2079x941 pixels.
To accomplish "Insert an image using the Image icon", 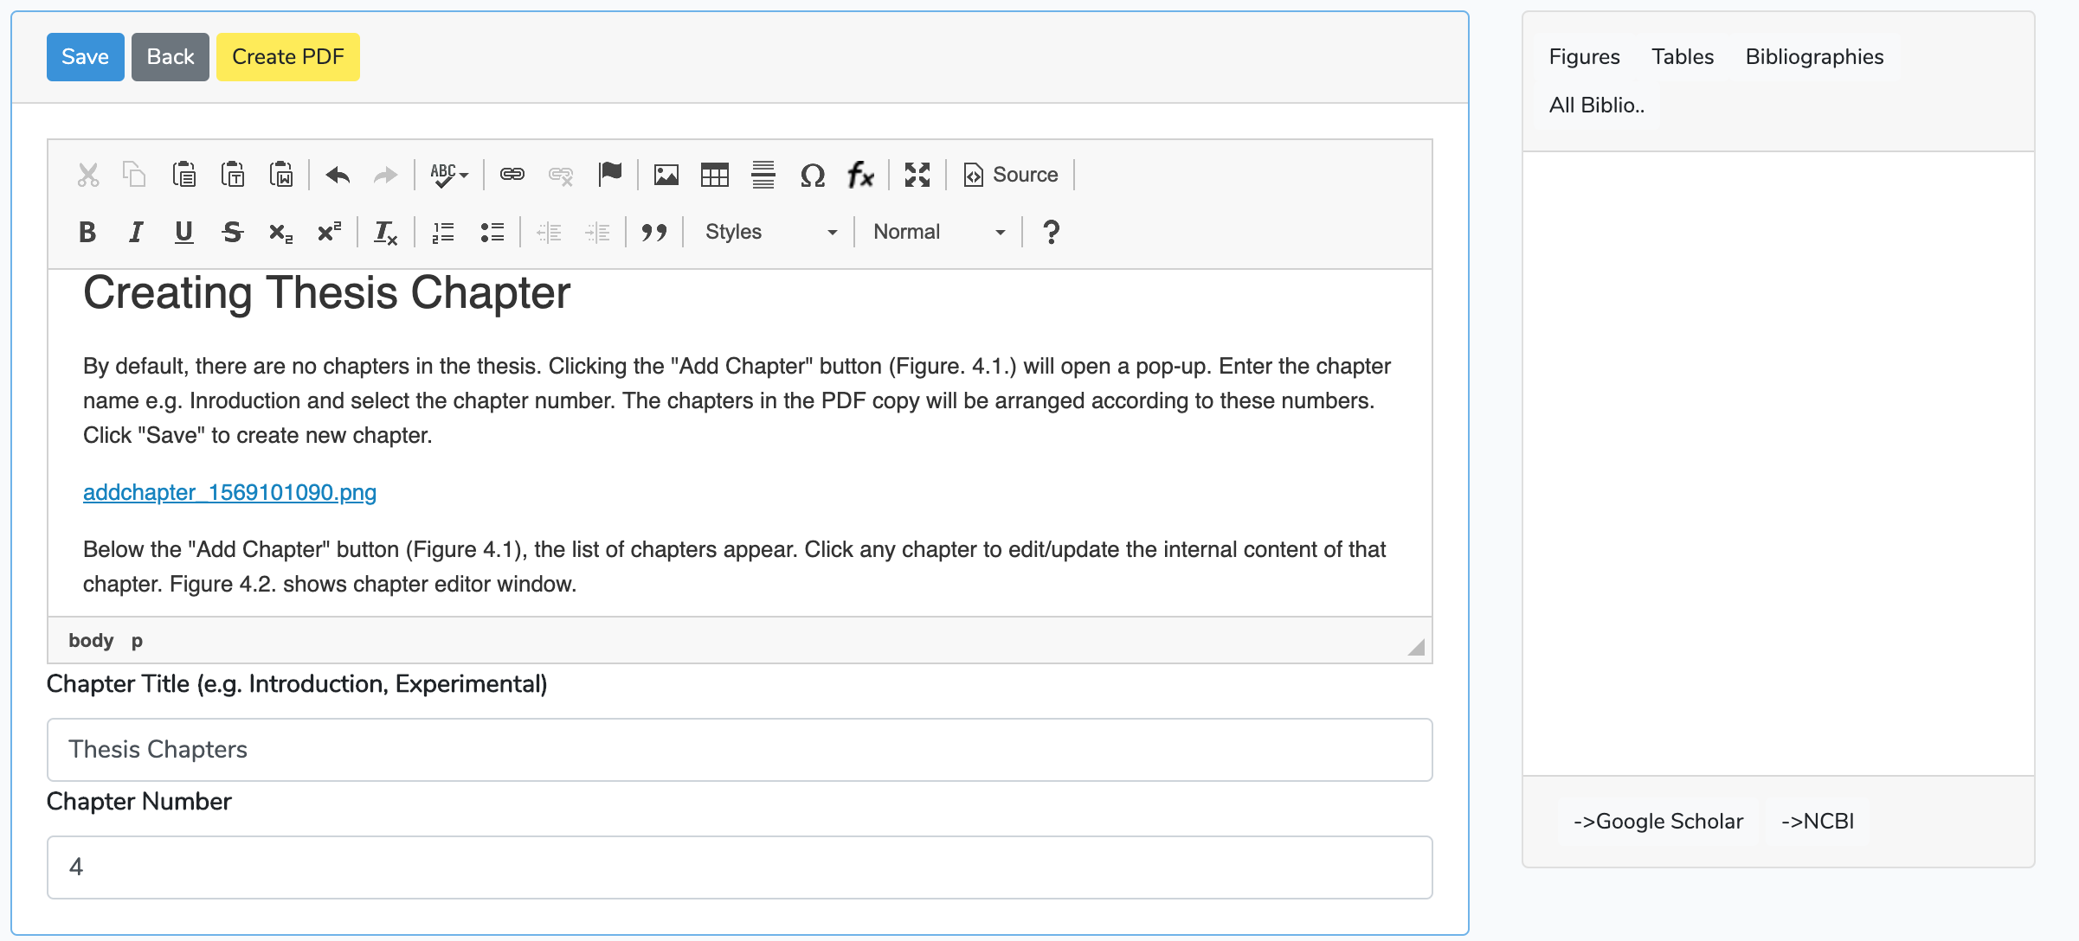I will pyautogui.click(x=666, y=175).
